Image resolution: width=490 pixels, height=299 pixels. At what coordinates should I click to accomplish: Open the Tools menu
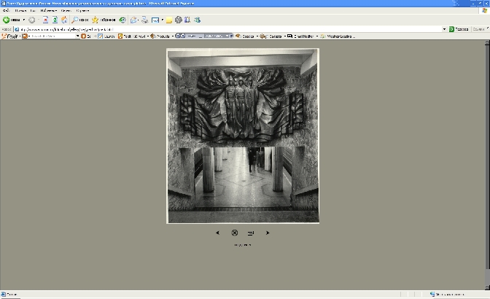tap(66, 11)
